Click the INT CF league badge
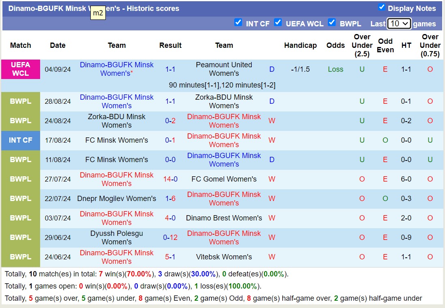The image size is (445, 308). coord(21,140)
